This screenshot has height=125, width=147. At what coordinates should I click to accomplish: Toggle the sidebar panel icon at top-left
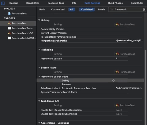(x=3, y=3)
